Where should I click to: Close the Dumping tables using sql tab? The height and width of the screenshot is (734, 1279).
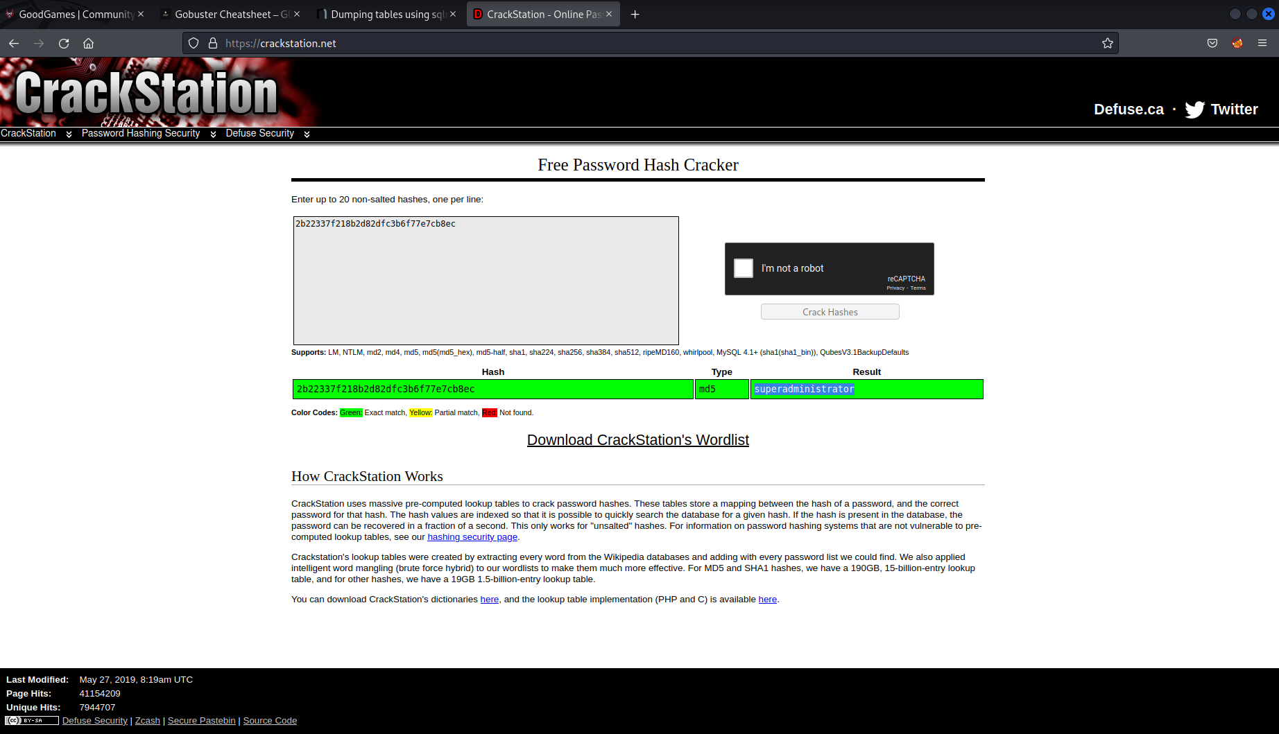[x=453, y=14]
